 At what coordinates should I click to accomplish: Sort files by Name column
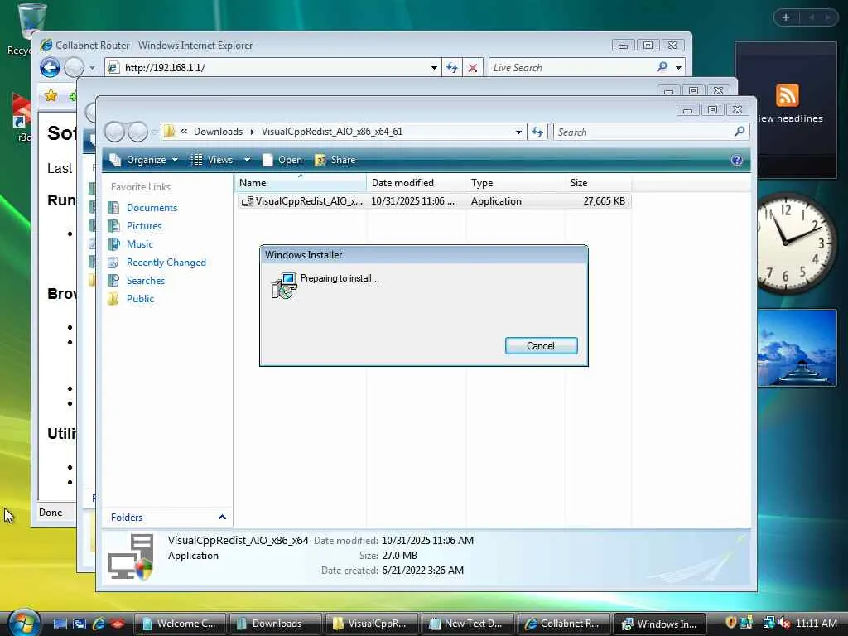301,183
